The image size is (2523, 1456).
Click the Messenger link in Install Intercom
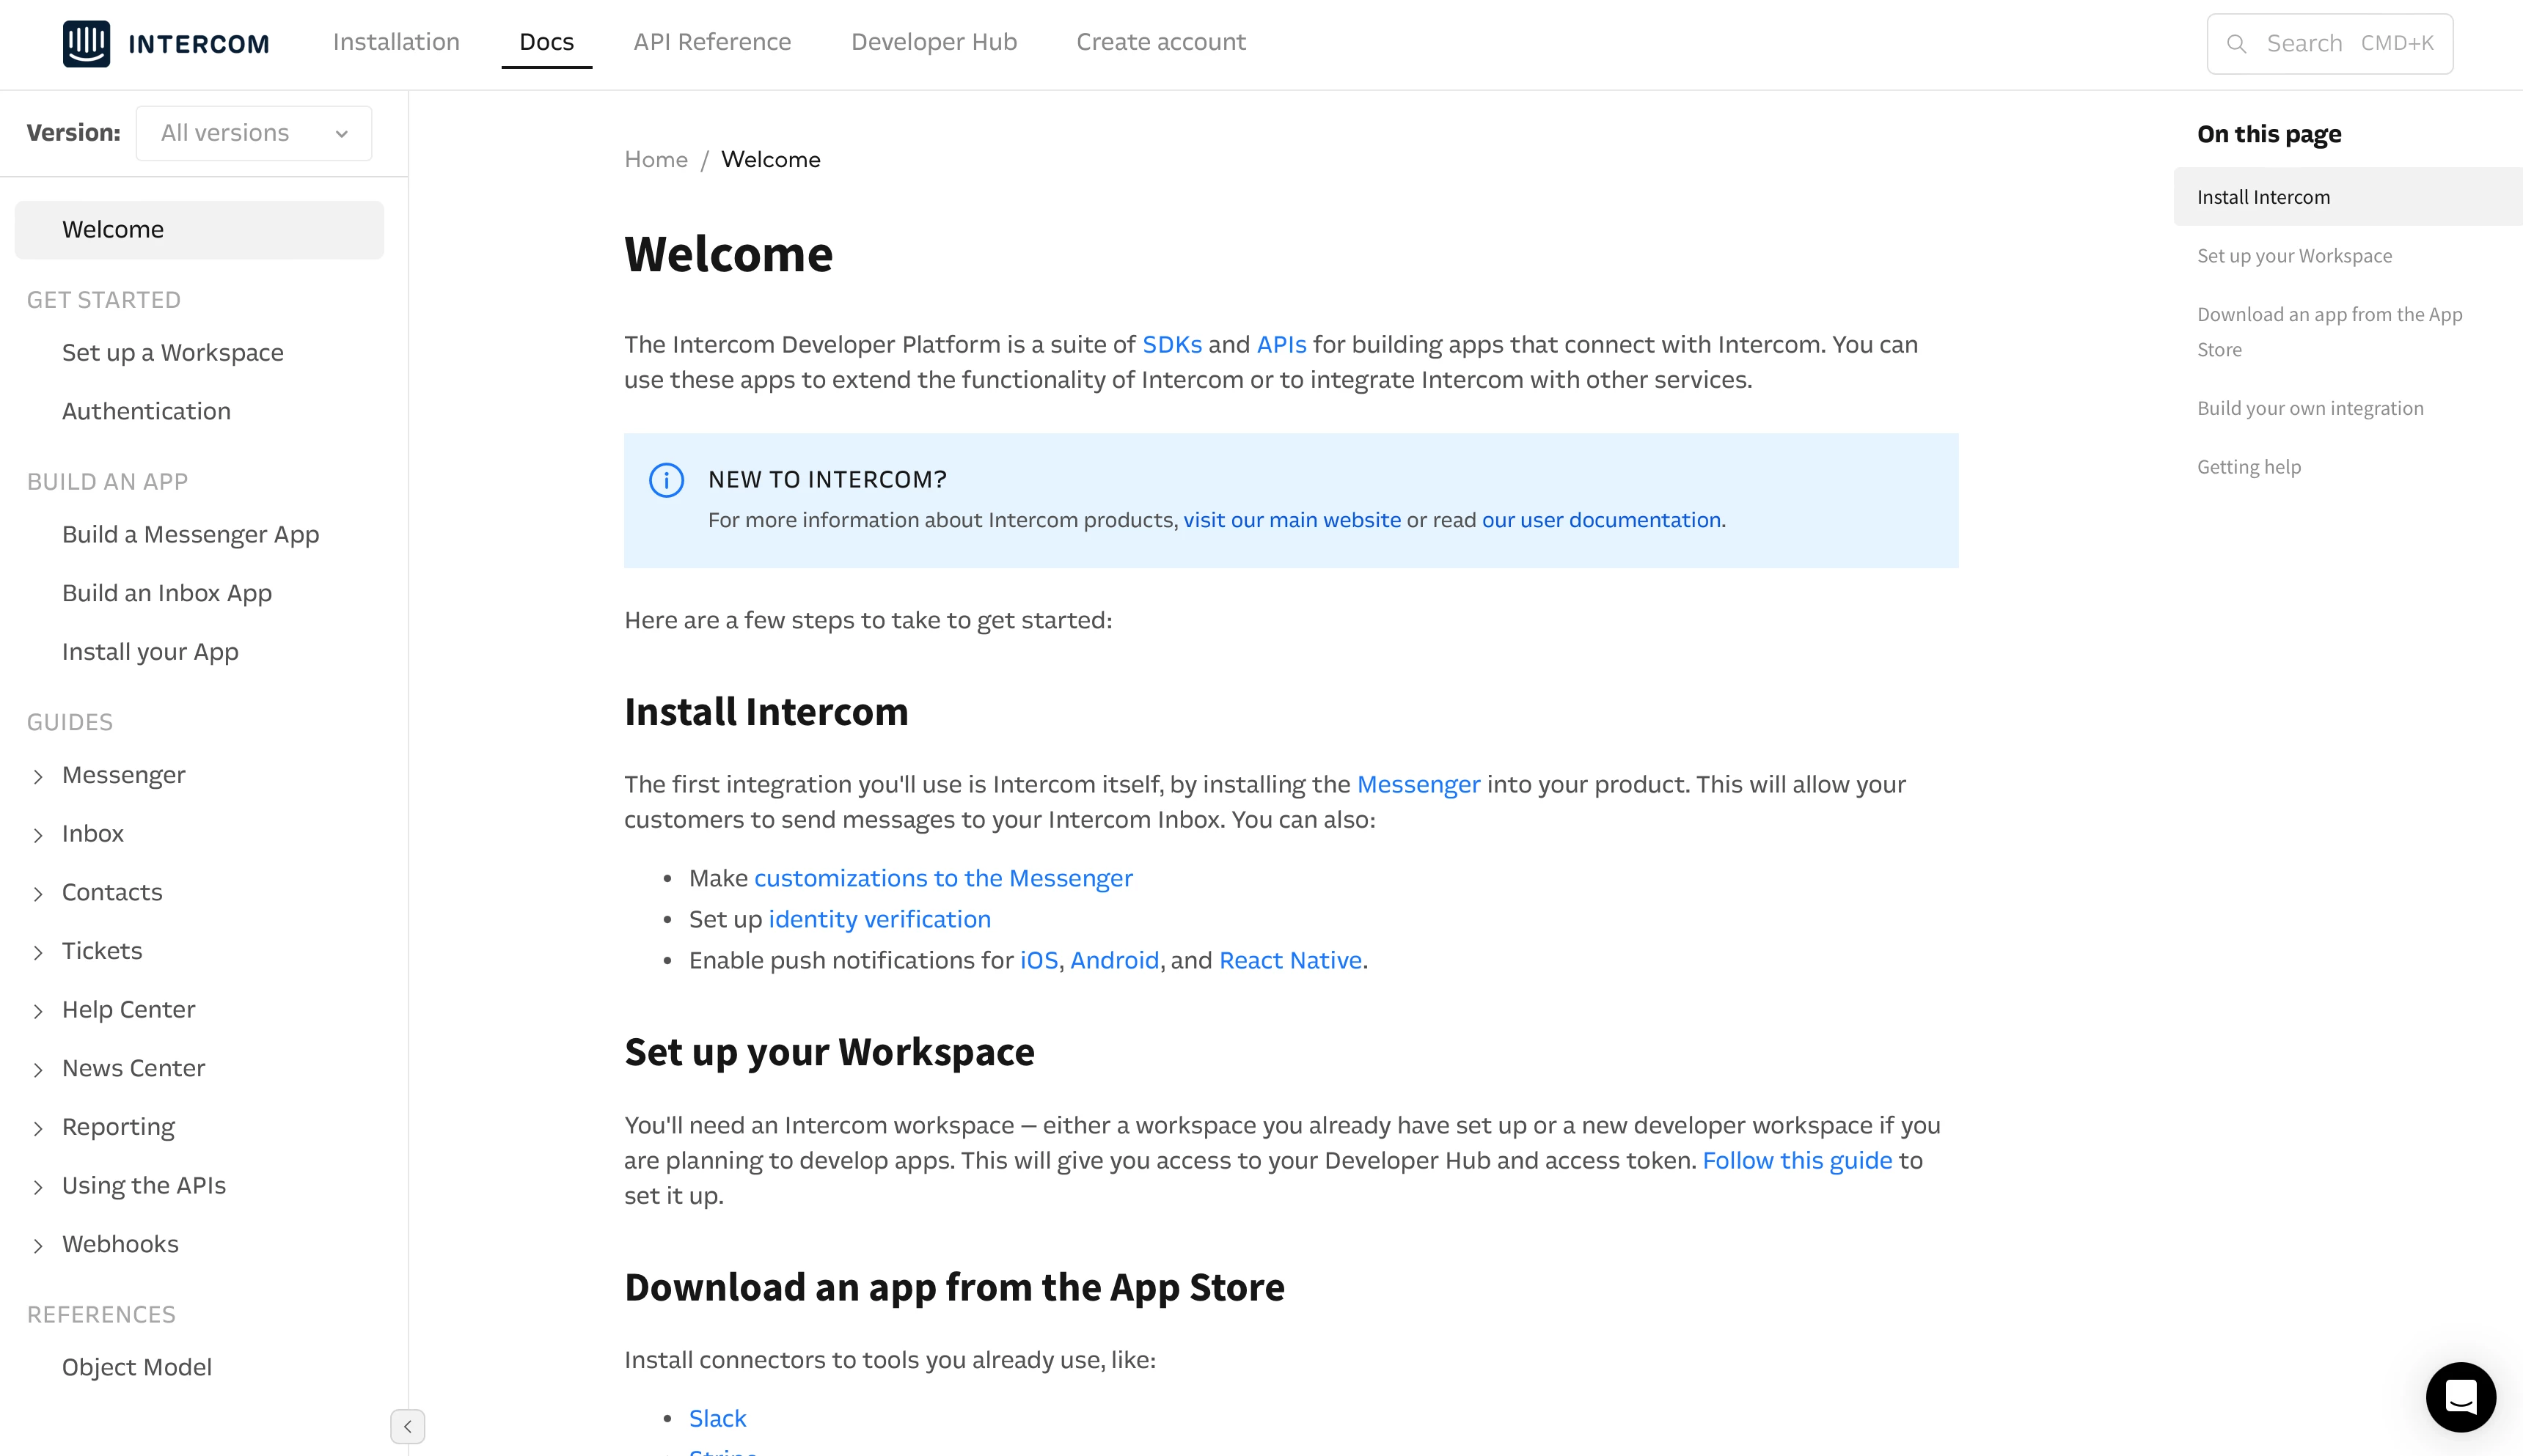tap(1418, 785)
